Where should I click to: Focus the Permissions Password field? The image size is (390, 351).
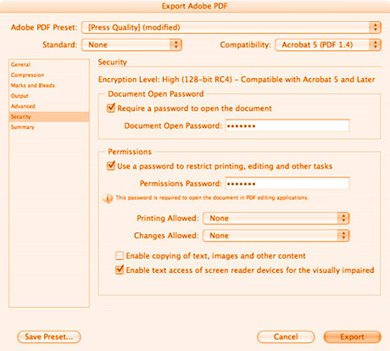coord(287,183)
